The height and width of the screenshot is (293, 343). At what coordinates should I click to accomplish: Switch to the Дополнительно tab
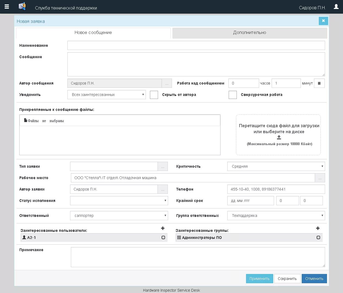click(x=250, y=33)
